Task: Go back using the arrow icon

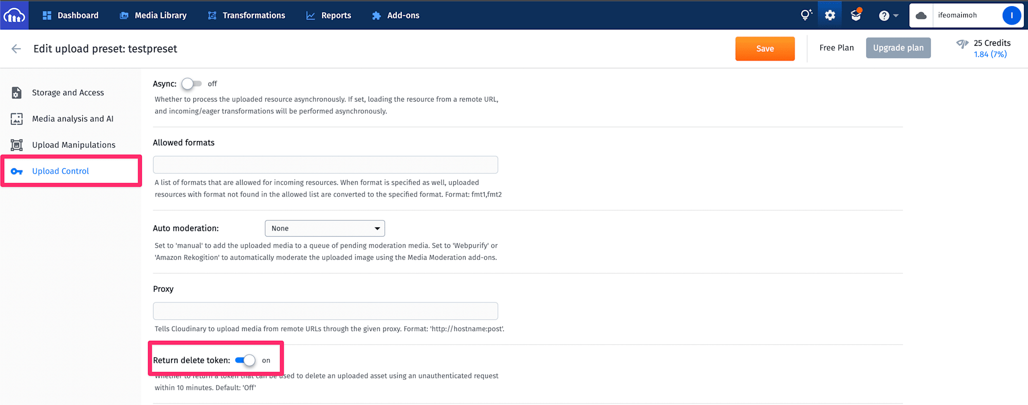Action: tap(16, 49)
